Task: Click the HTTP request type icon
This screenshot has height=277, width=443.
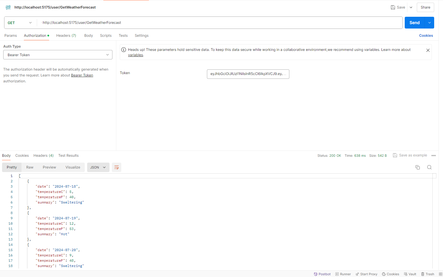Action: tap(8, 7)
